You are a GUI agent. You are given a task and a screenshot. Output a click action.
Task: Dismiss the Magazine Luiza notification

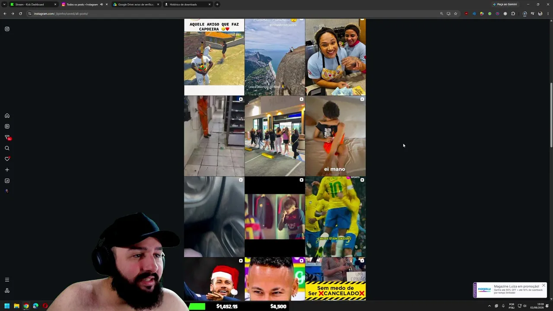click(x=543, y=286)
